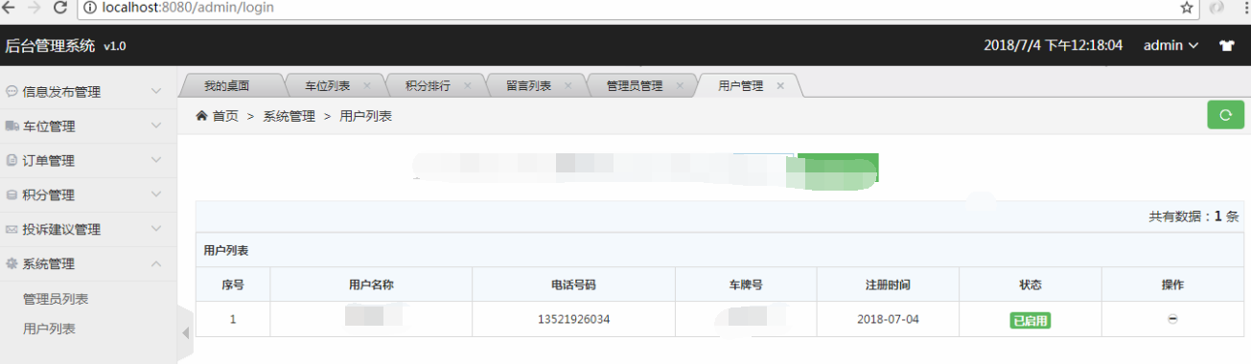
Task: Reload the page with the browser refresh icon
Action: 60,8
